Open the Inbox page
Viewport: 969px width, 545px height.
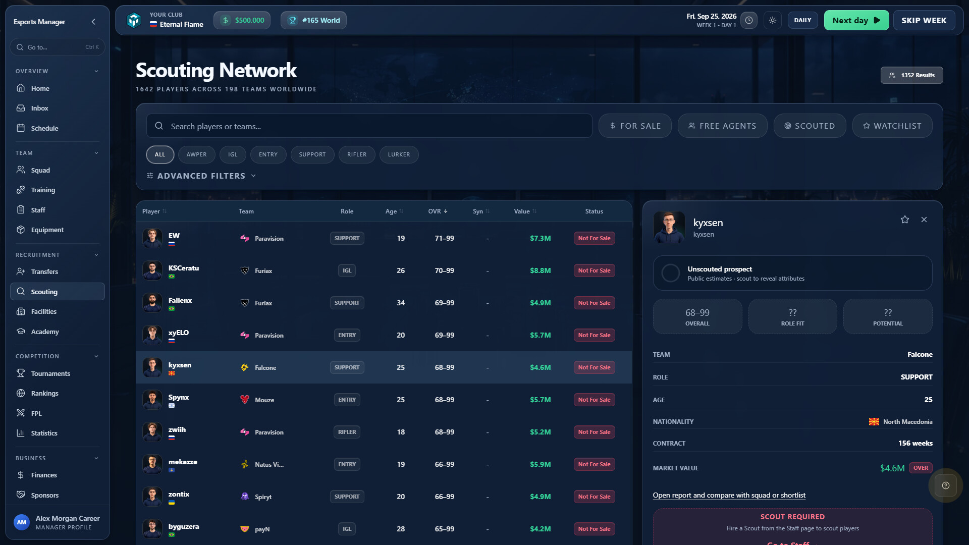coord(57,108)
